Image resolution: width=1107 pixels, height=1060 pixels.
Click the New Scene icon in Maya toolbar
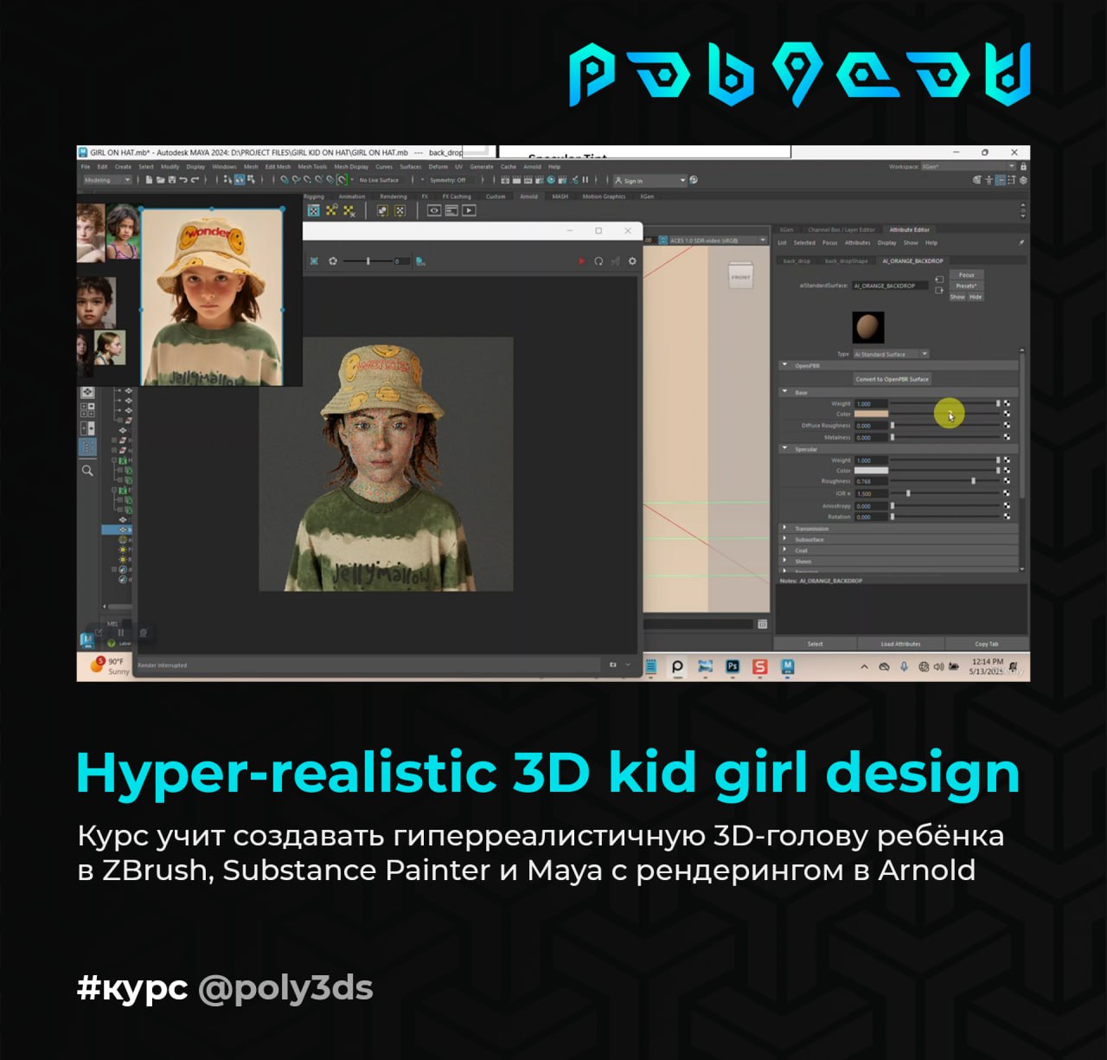tap(150, 180)
